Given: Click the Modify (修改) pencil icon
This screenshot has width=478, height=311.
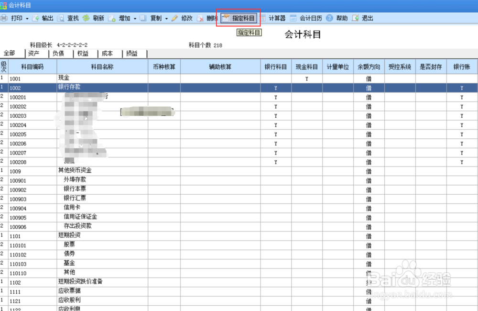Looking at the screenshot, I should (174, 18).
